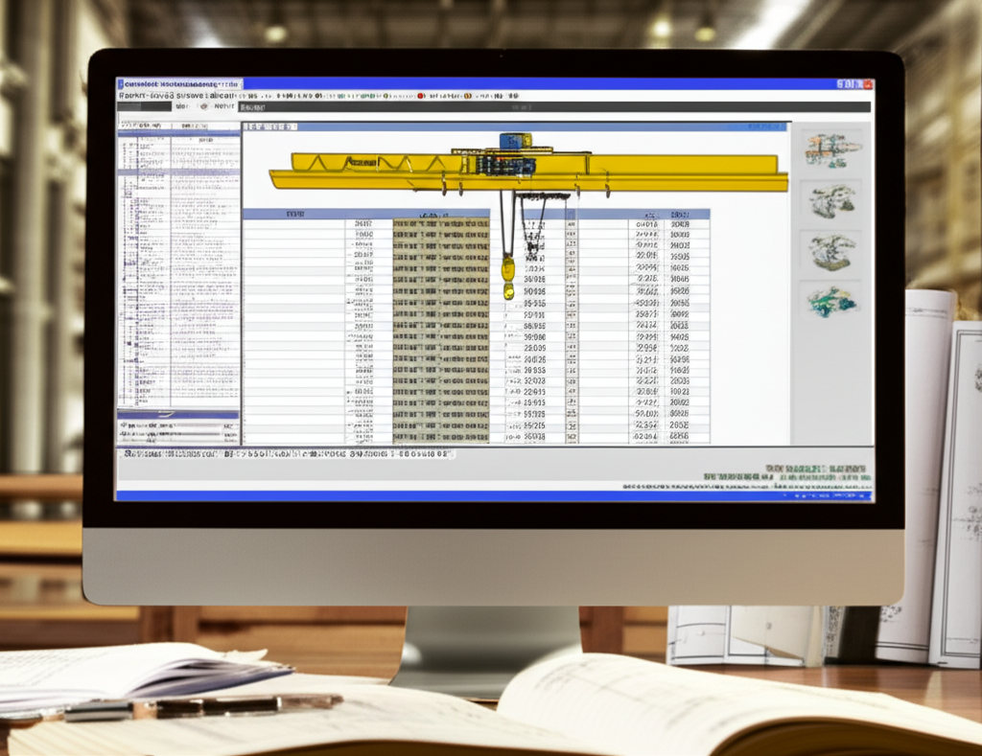Open the first model thumbnail in the right panel
The height and width of the screenshot is (756, 982).
click(x=831, y=149)
